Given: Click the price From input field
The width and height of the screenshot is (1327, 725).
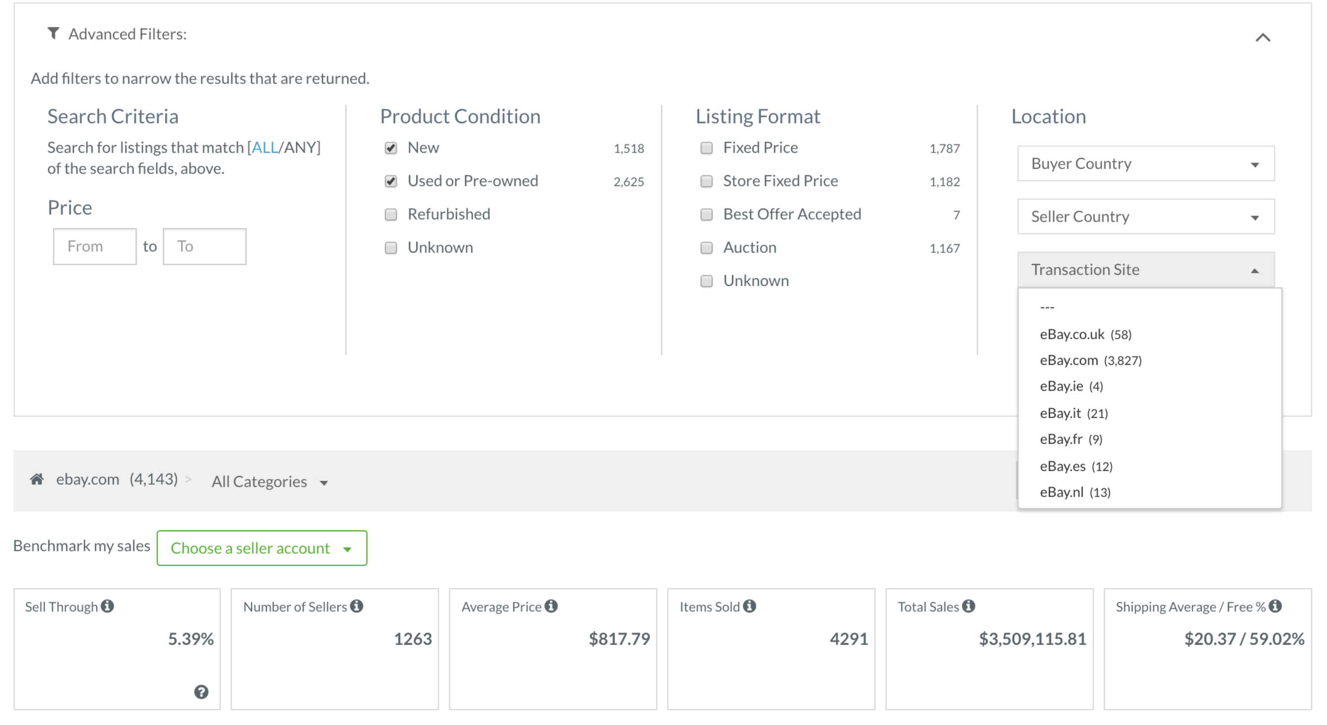Looking at the screenshot, I should click(x=95, y=246).
